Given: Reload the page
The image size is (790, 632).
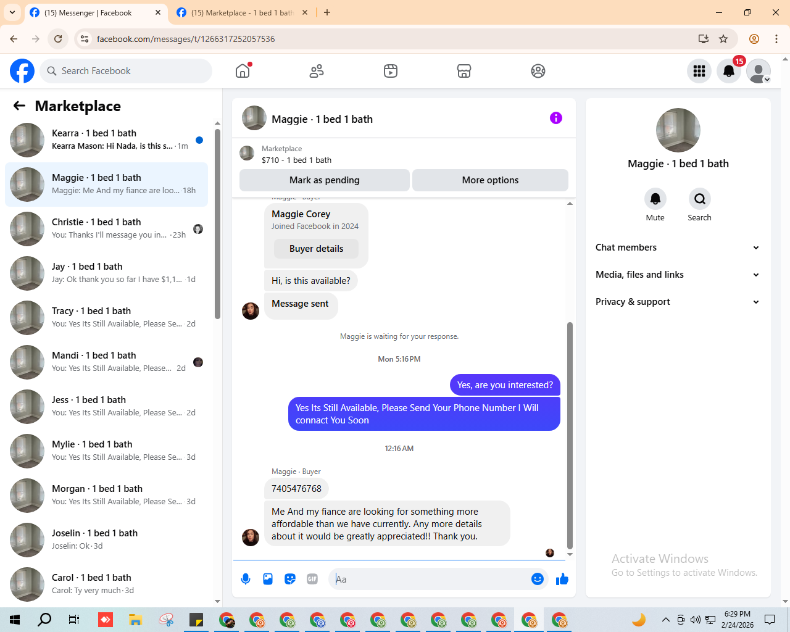Looking at the screenshot, I should coord(58,39).
